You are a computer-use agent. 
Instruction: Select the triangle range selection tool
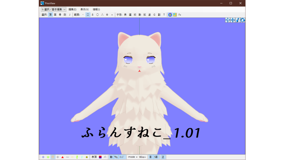tap(102, 15)
